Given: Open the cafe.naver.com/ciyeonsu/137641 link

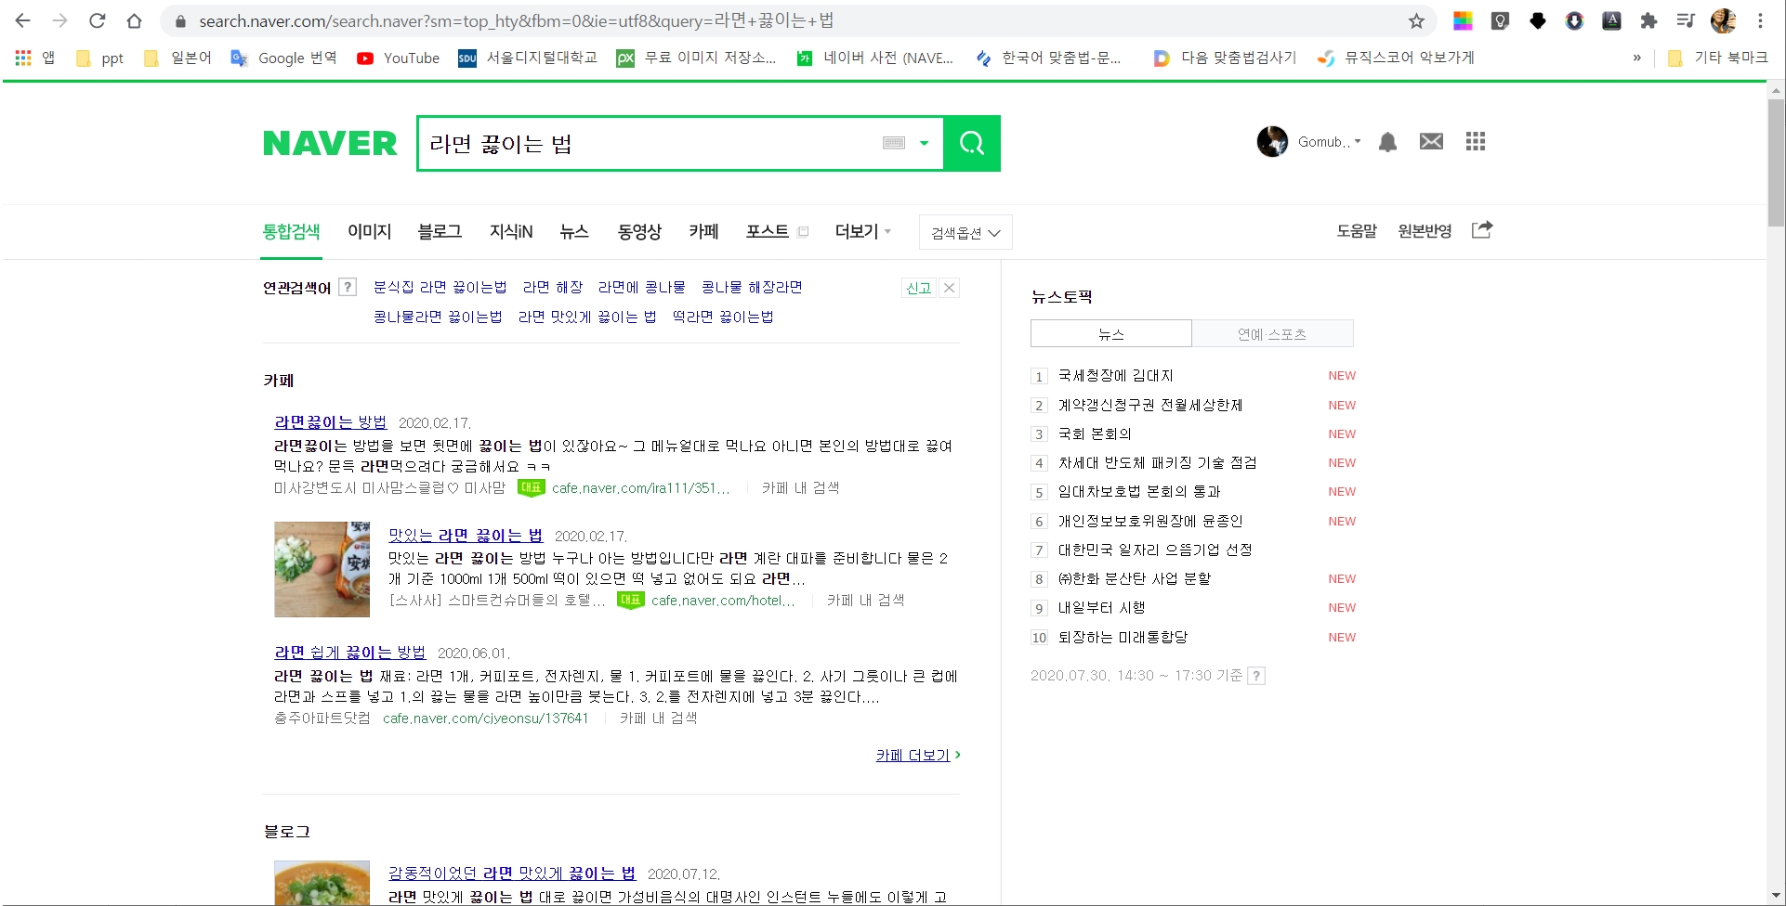Looking at the screenshot, I should tap(485, 718).
